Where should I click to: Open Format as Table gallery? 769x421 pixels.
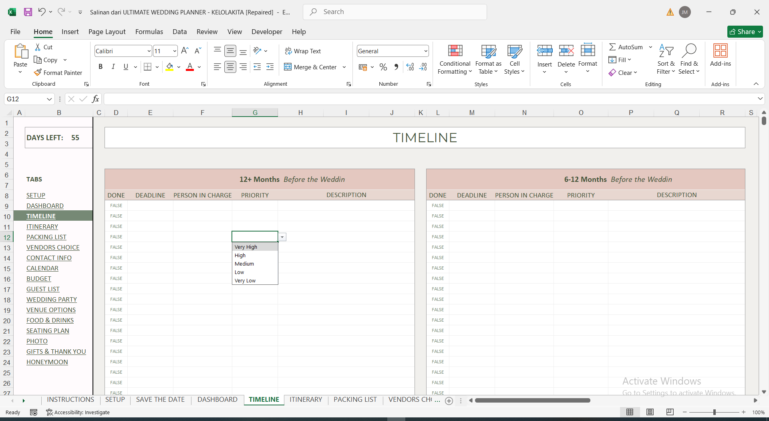(488, 59)
